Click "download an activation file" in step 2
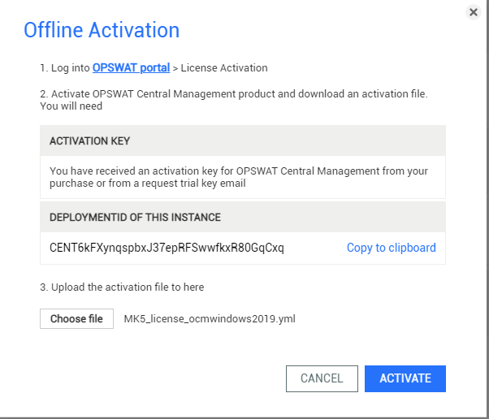Viewport: 489px width, 419px height. (363, 94)
